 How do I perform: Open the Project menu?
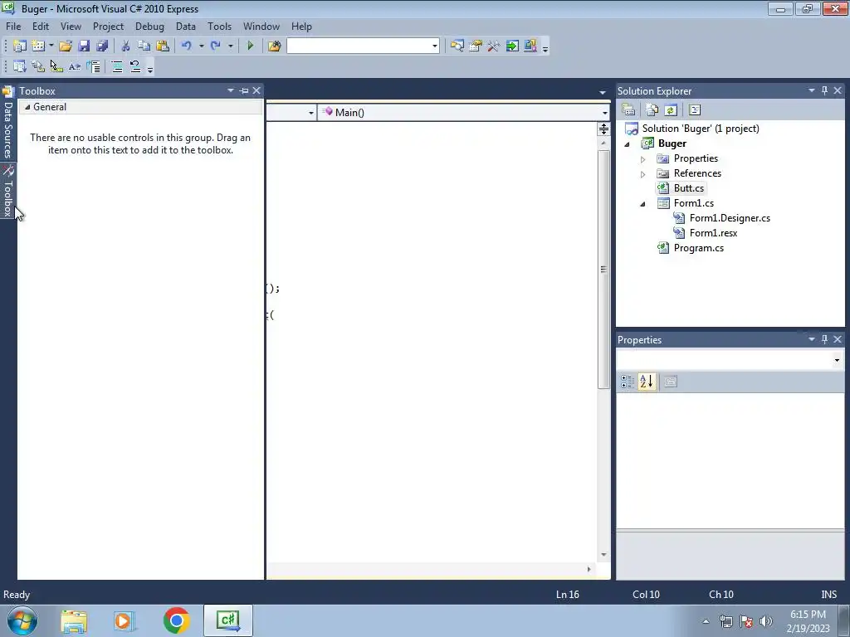[108, 26]
